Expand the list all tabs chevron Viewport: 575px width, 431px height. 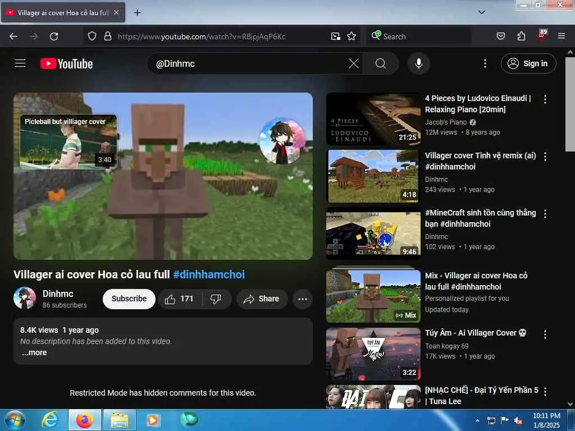(x=481, y=12)
